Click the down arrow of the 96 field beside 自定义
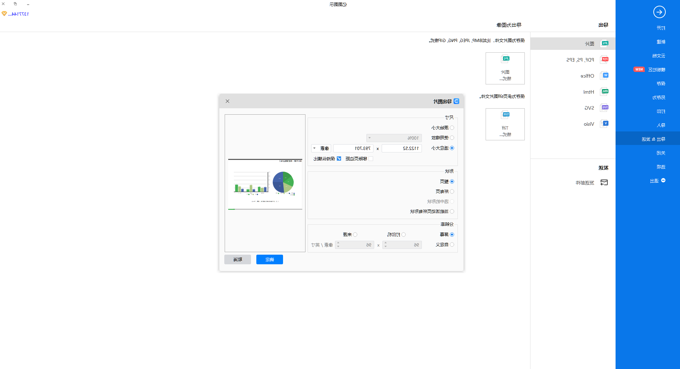This screenshot has height=369, width=680. pos(386,246)
